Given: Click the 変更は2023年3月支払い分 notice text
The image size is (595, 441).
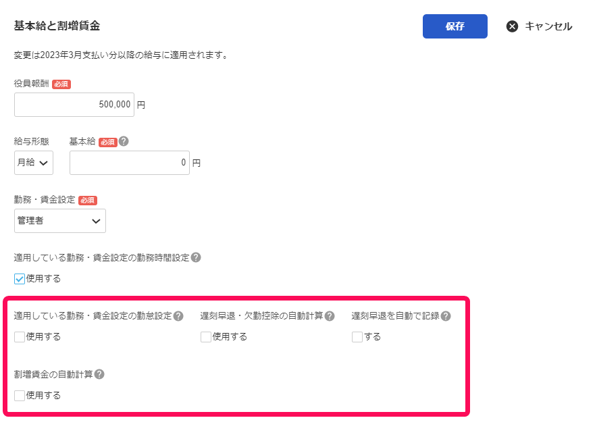Looking at the screenshot, I should click(x=121, y=55).
